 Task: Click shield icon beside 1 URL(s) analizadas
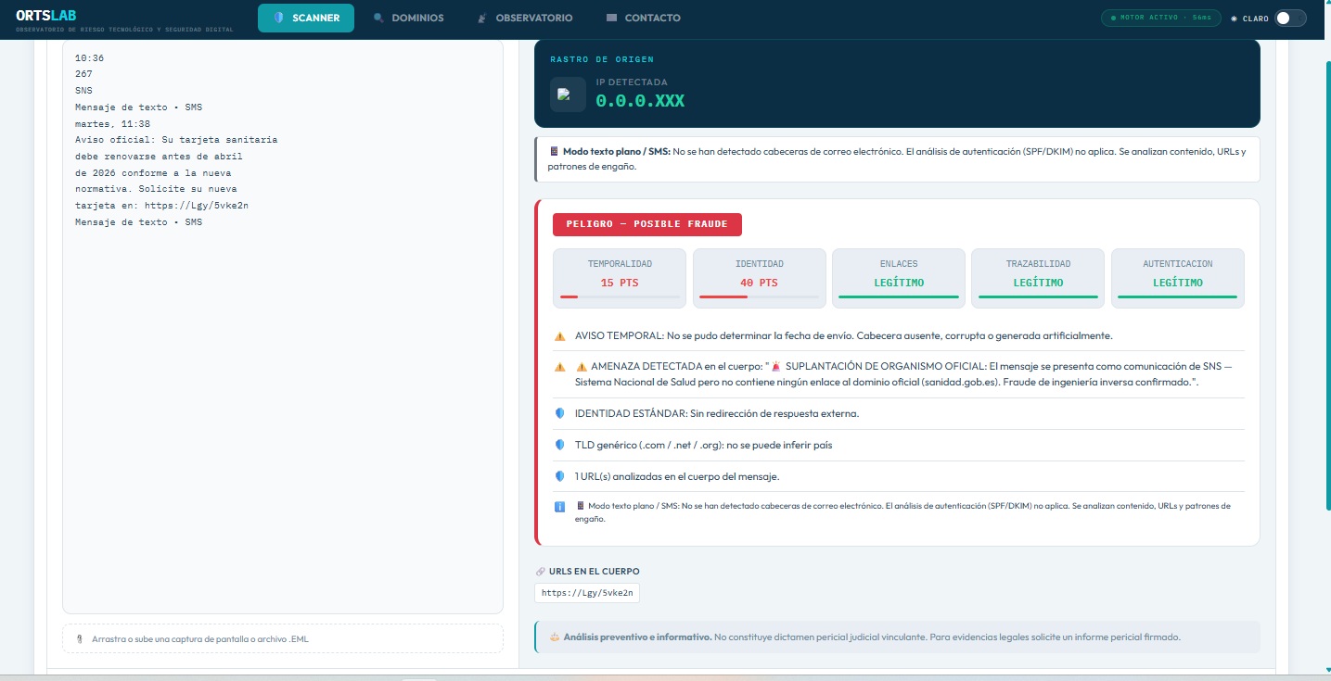tap(559, 476)
